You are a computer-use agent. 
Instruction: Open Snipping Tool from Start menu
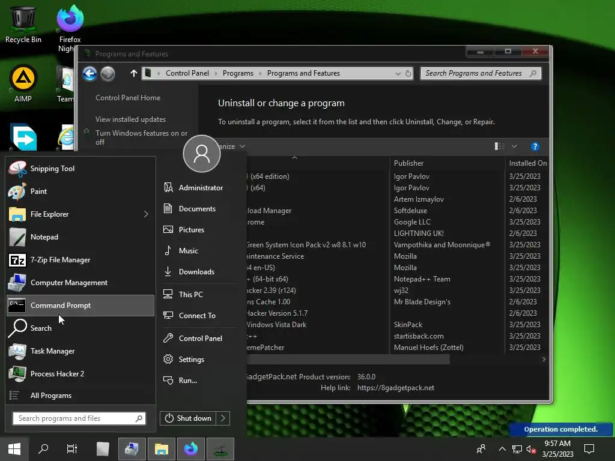pos(80,169)
